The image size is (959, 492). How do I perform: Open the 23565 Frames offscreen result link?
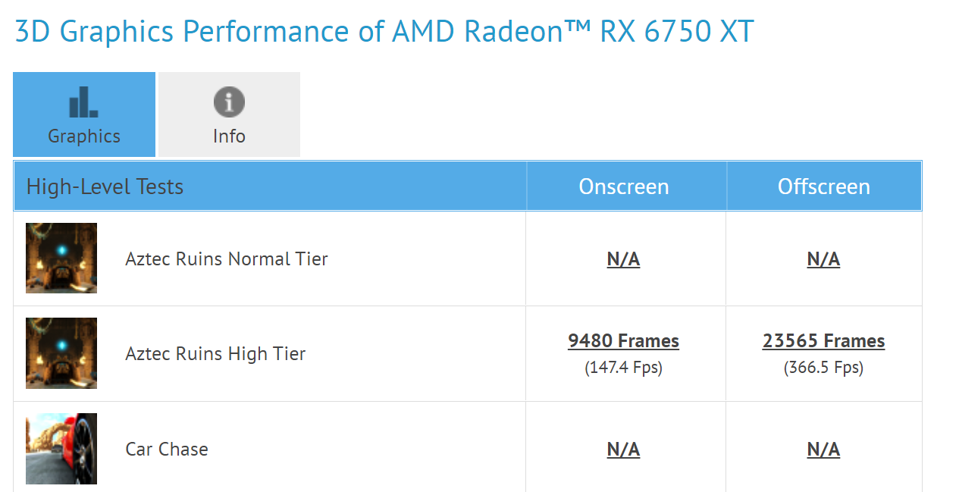823,340
